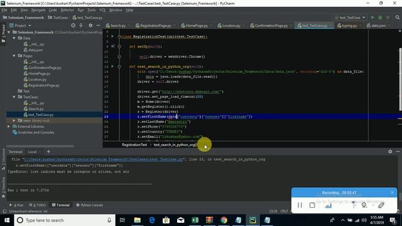Start debugging with the green bug icon
The image size is (402, 226).
pyautogui.click(x=380, y=18)
